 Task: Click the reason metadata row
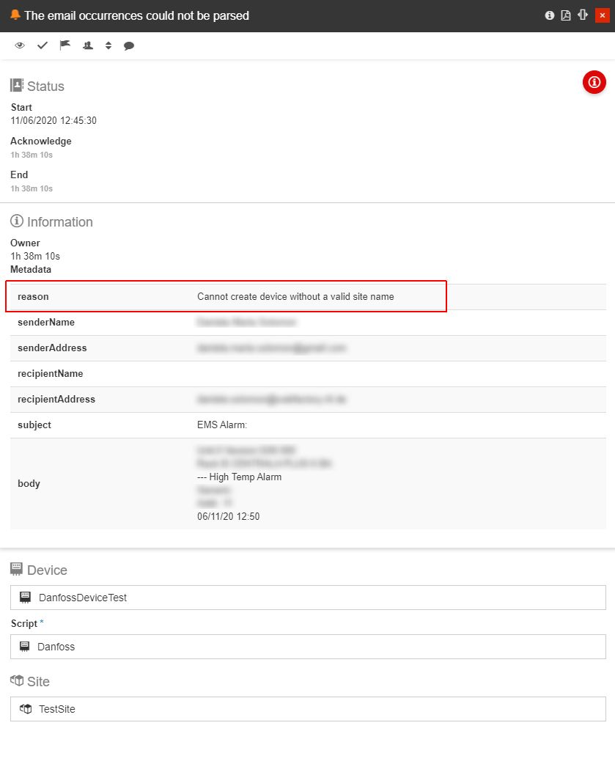click(x=227, y=297)
